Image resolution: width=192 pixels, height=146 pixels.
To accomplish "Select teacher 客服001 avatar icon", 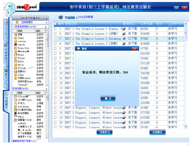I will (16, 72).
